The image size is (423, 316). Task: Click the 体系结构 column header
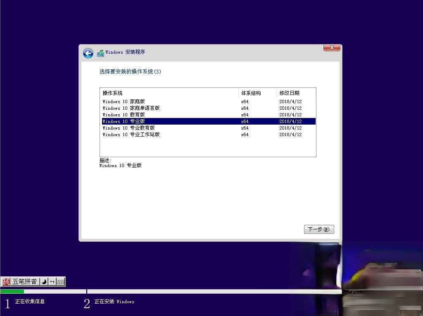coord(258,93)
